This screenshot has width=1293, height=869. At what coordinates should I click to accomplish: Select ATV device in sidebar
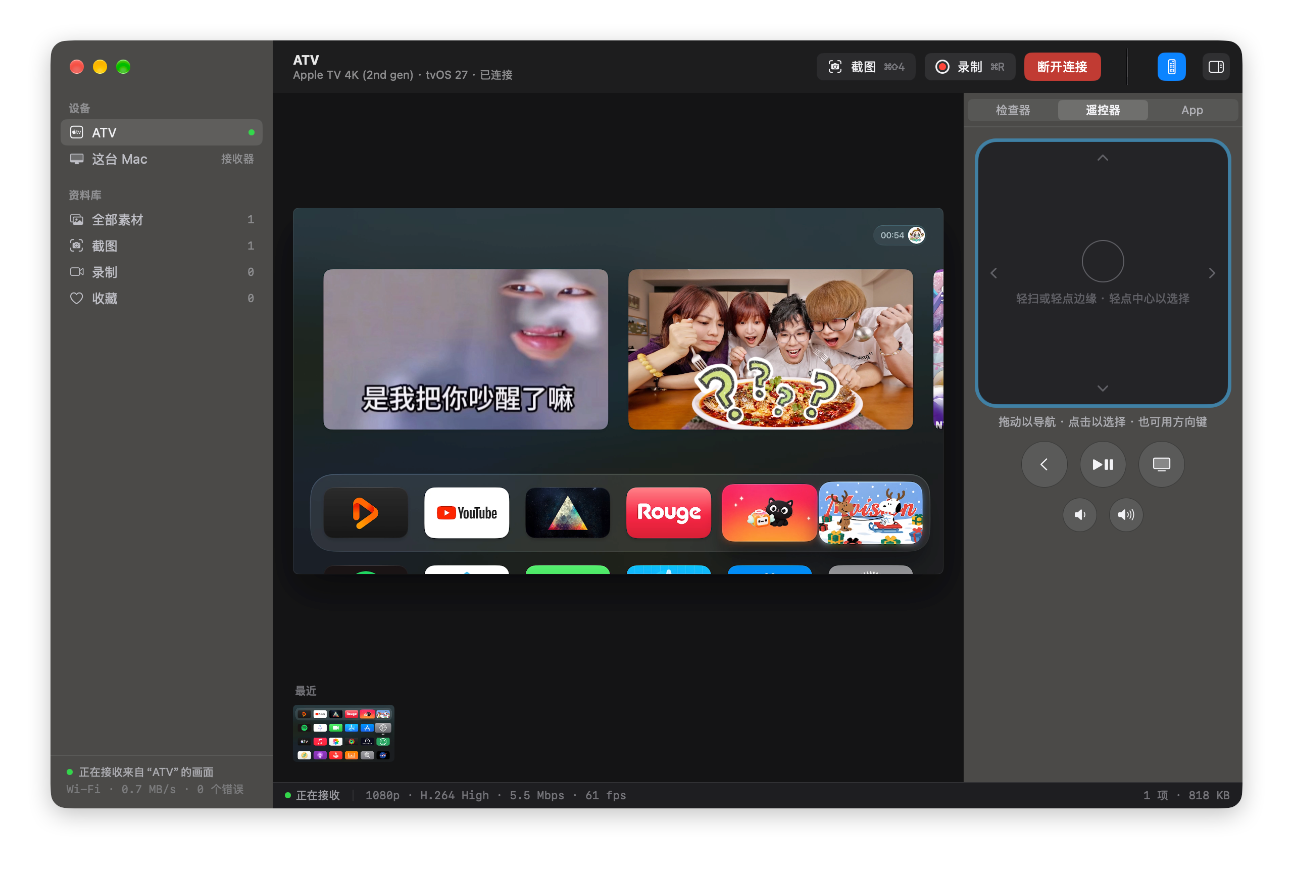pos(162,132)
